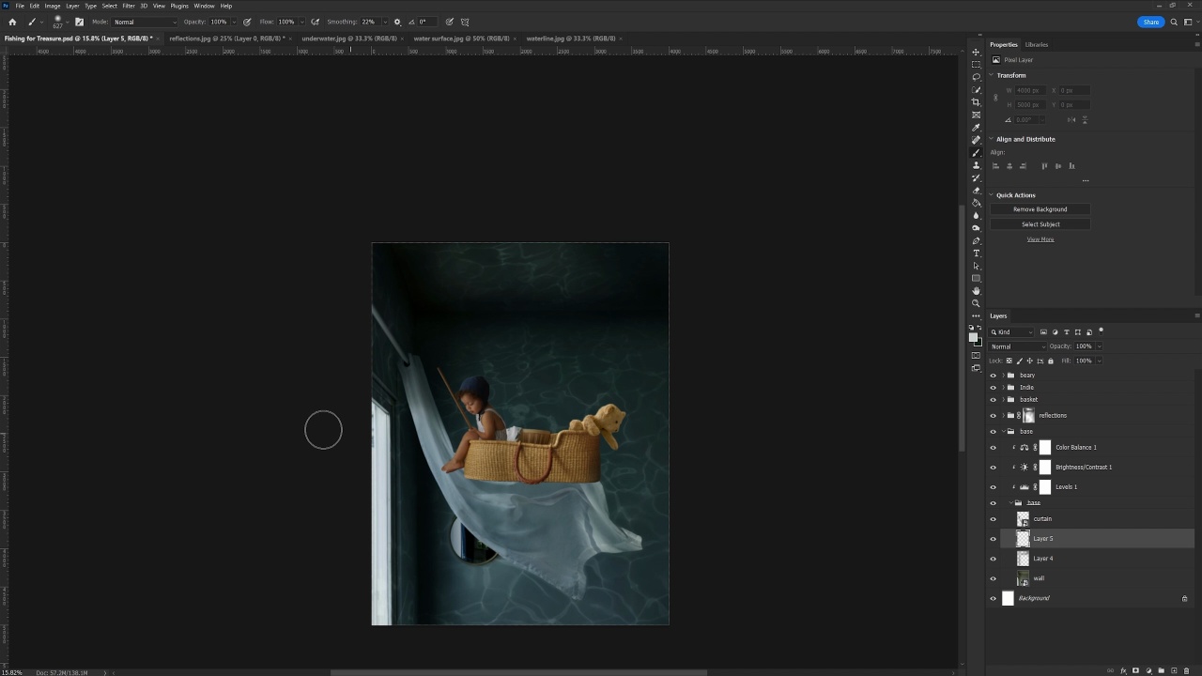The height and width of the screenshot is (676, 1202).
Task: Activate the Zoom tool
Action: tap(976, 303)
